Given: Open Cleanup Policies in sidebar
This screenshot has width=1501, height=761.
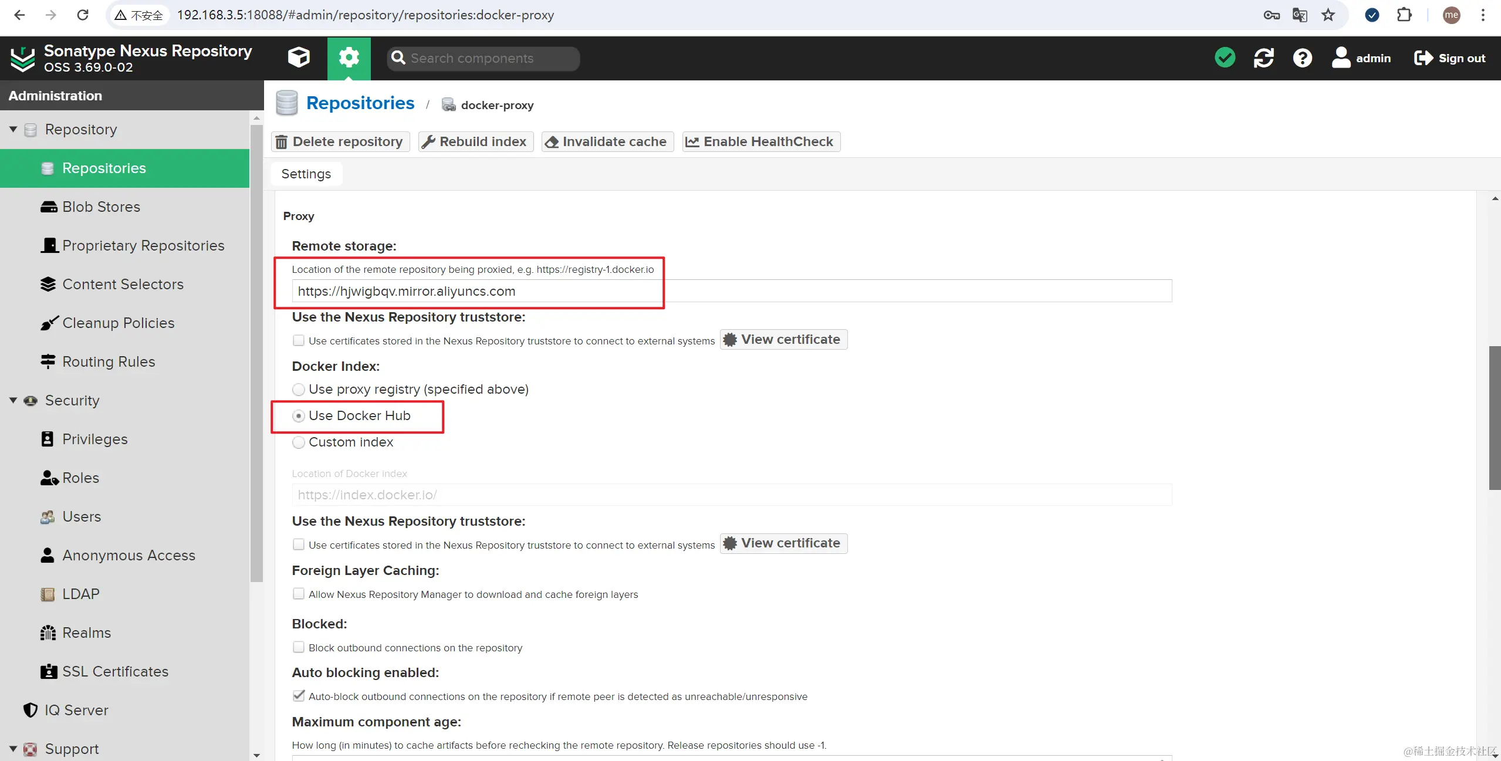Looking at the screenshot, I should (x=118, y=323).
